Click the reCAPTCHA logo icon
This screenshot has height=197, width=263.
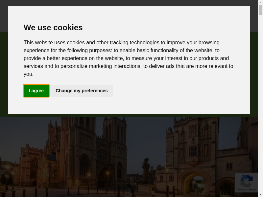[x=246, y=181]
